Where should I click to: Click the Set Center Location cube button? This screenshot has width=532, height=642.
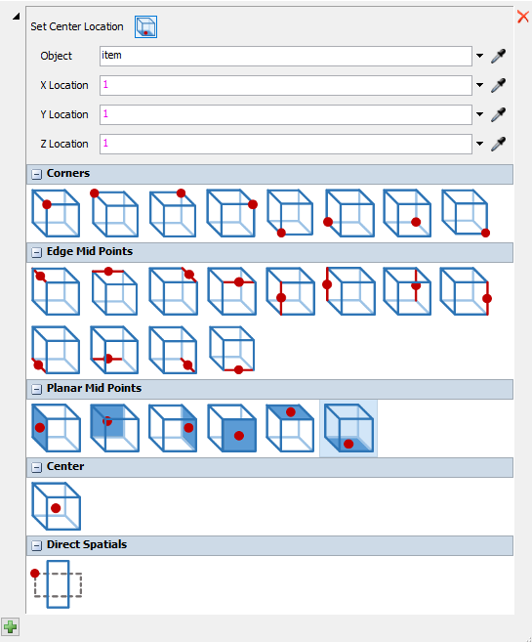[145, 27]
